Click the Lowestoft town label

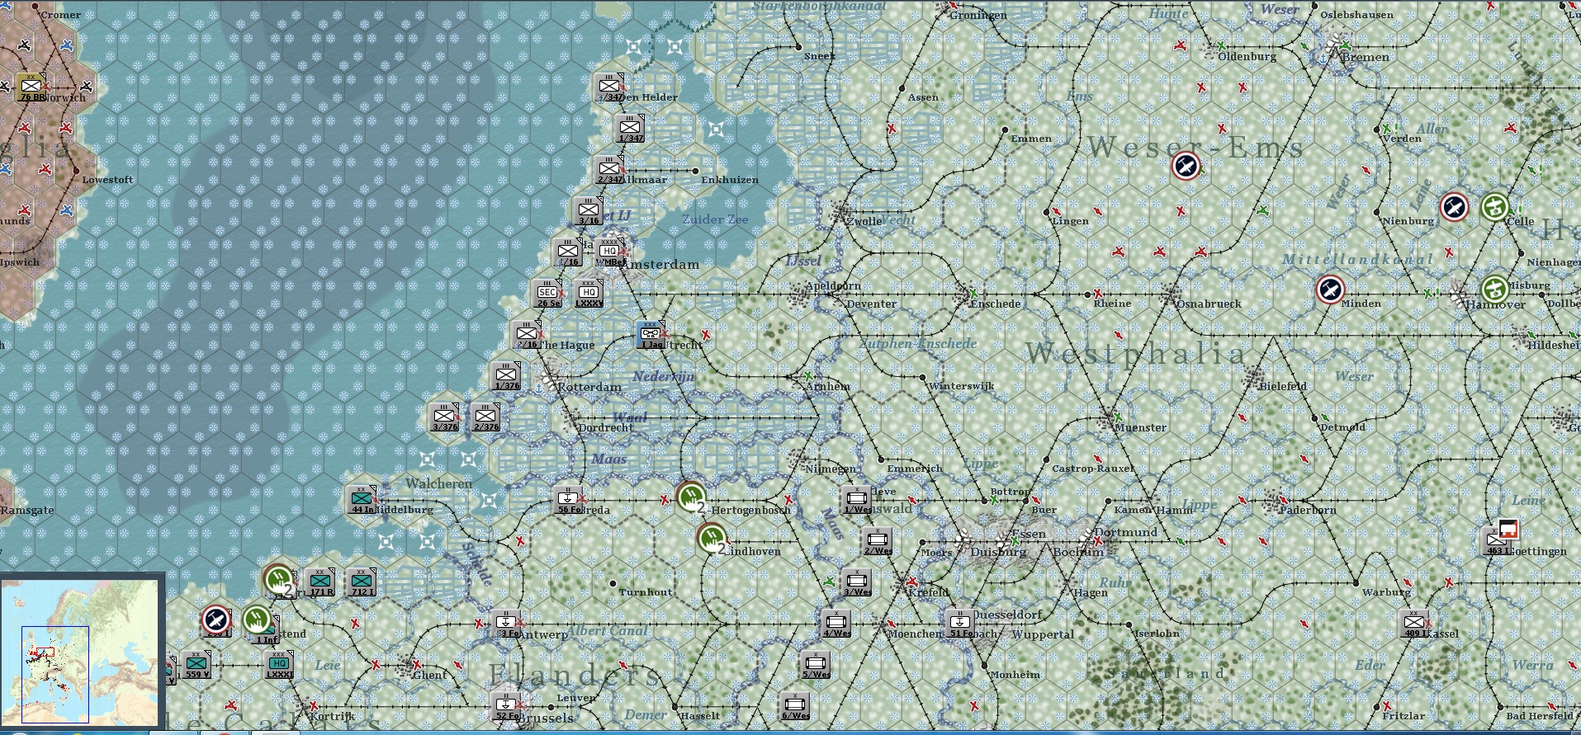(108, 180)
